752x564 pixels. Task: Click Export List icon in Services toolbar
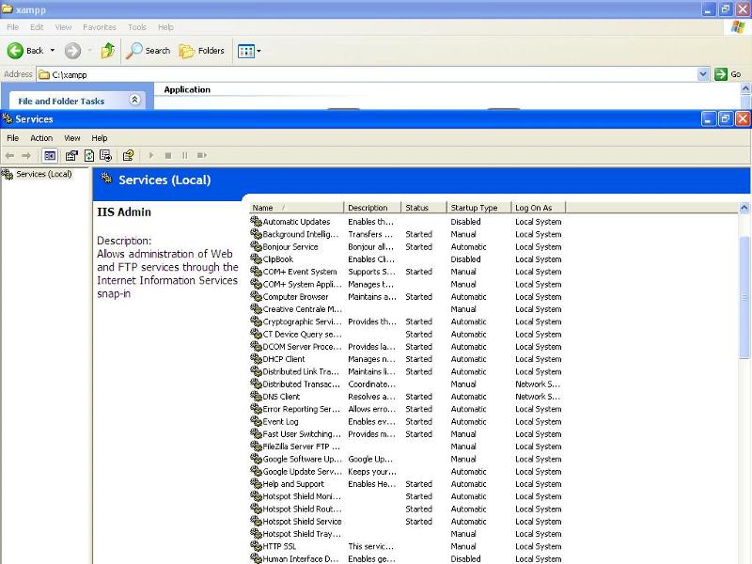pos(105,155)
